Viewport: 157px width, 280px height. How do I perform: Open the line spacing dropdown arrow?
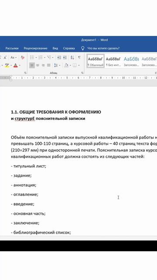coord(60,65)
